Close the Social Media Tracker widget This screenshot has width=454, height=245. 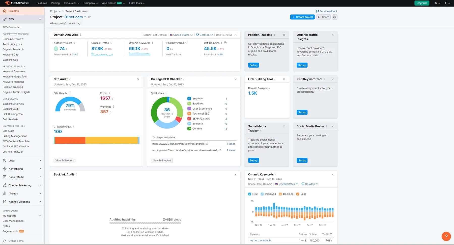tap(284, 126)
